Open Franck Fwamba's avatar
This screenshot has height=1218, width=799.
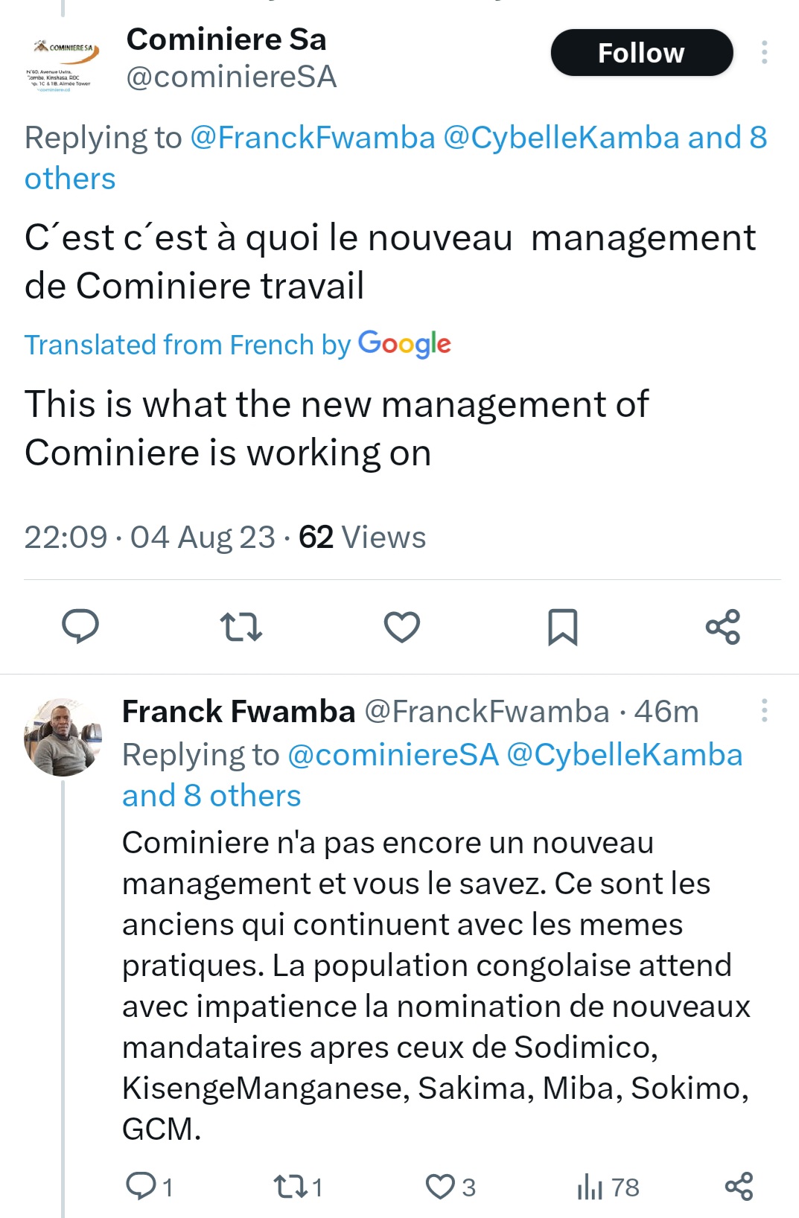(63, 737)
